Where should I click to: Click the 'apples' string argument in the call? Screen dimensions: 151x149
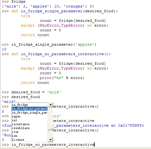tap(85, 44)
